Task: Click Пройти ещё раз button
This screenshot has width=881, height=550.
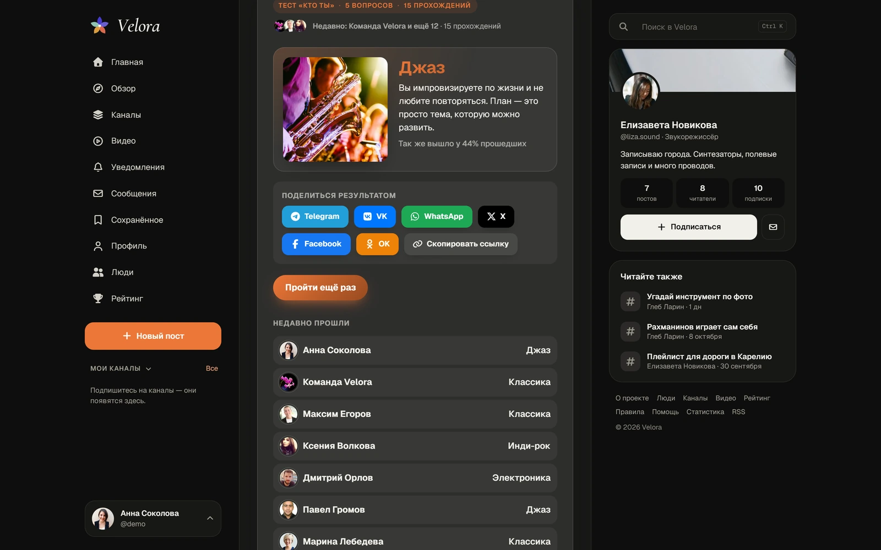Action: point(320,288)
